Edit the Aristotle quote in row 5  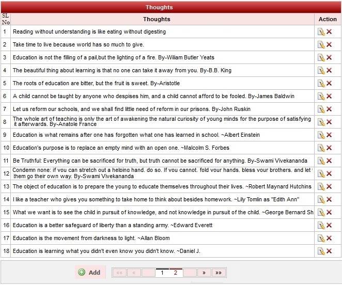point(321,84)
